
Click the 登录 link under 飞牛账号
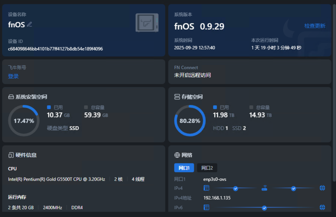pyautogui.click(x=13, y=76)
